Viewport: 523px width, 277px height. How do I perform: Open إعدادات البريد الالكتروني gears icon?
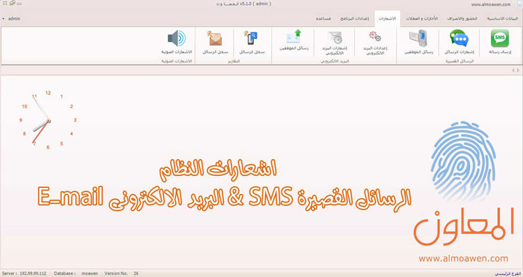[x=375, y=43]
